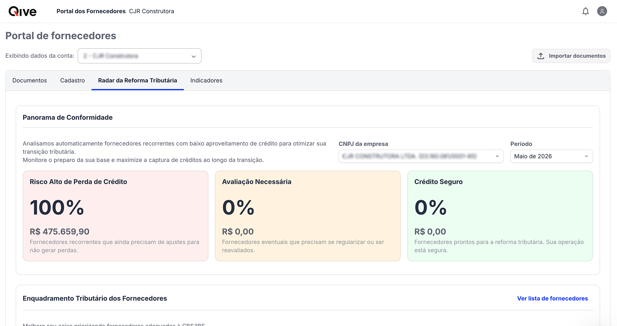Screen dimensions: 617x326
Task: Expand the CNPJ da empresa selector
Action: 421,156
